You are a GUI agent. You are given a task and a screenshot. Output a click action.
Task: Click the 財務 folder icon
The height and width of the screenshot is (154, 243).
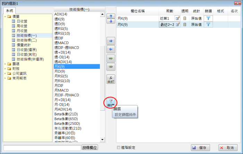[x=9, y=68]
